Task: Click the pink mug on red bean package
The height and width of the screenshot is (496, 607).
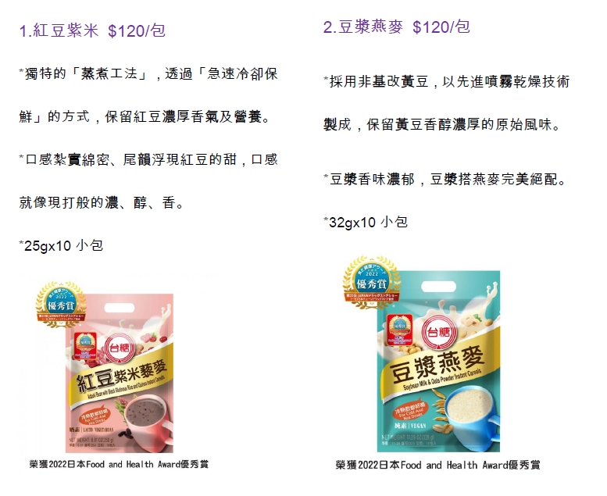Action: 149,422
